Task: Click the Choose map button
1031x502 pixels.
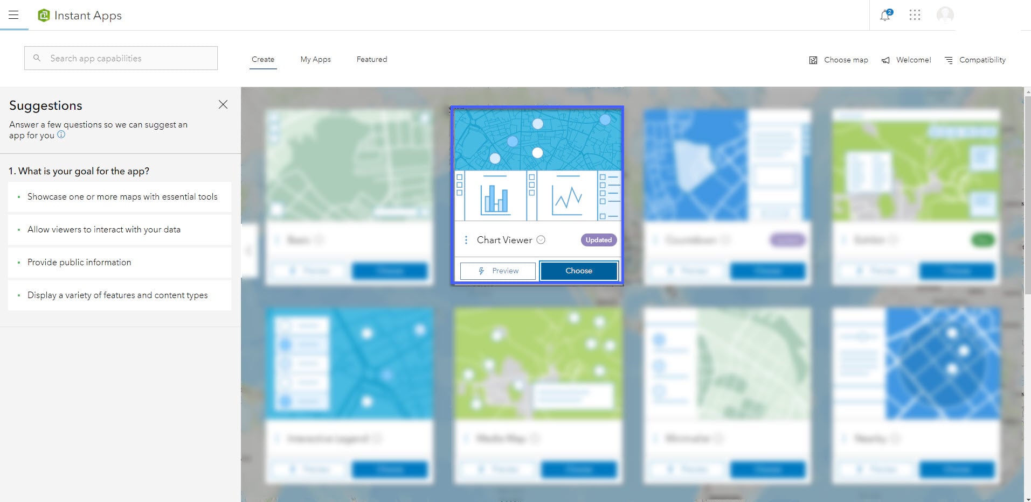Action: point(839,60)
